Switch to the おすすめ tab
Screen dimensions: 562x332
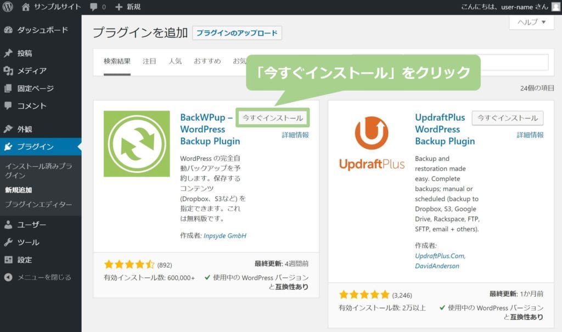[x=207, y=61]
